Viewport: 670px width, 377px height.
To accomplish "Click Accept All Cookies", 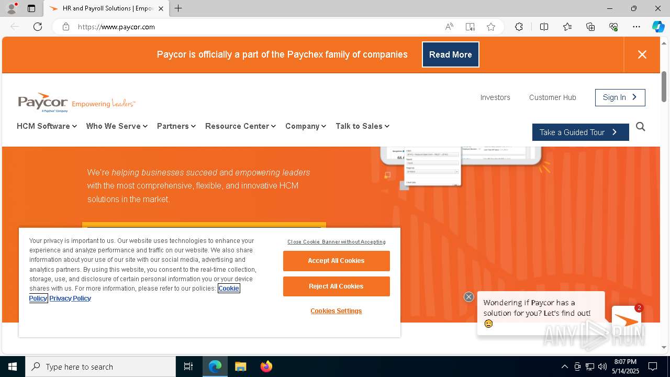I will coord(337,261).
